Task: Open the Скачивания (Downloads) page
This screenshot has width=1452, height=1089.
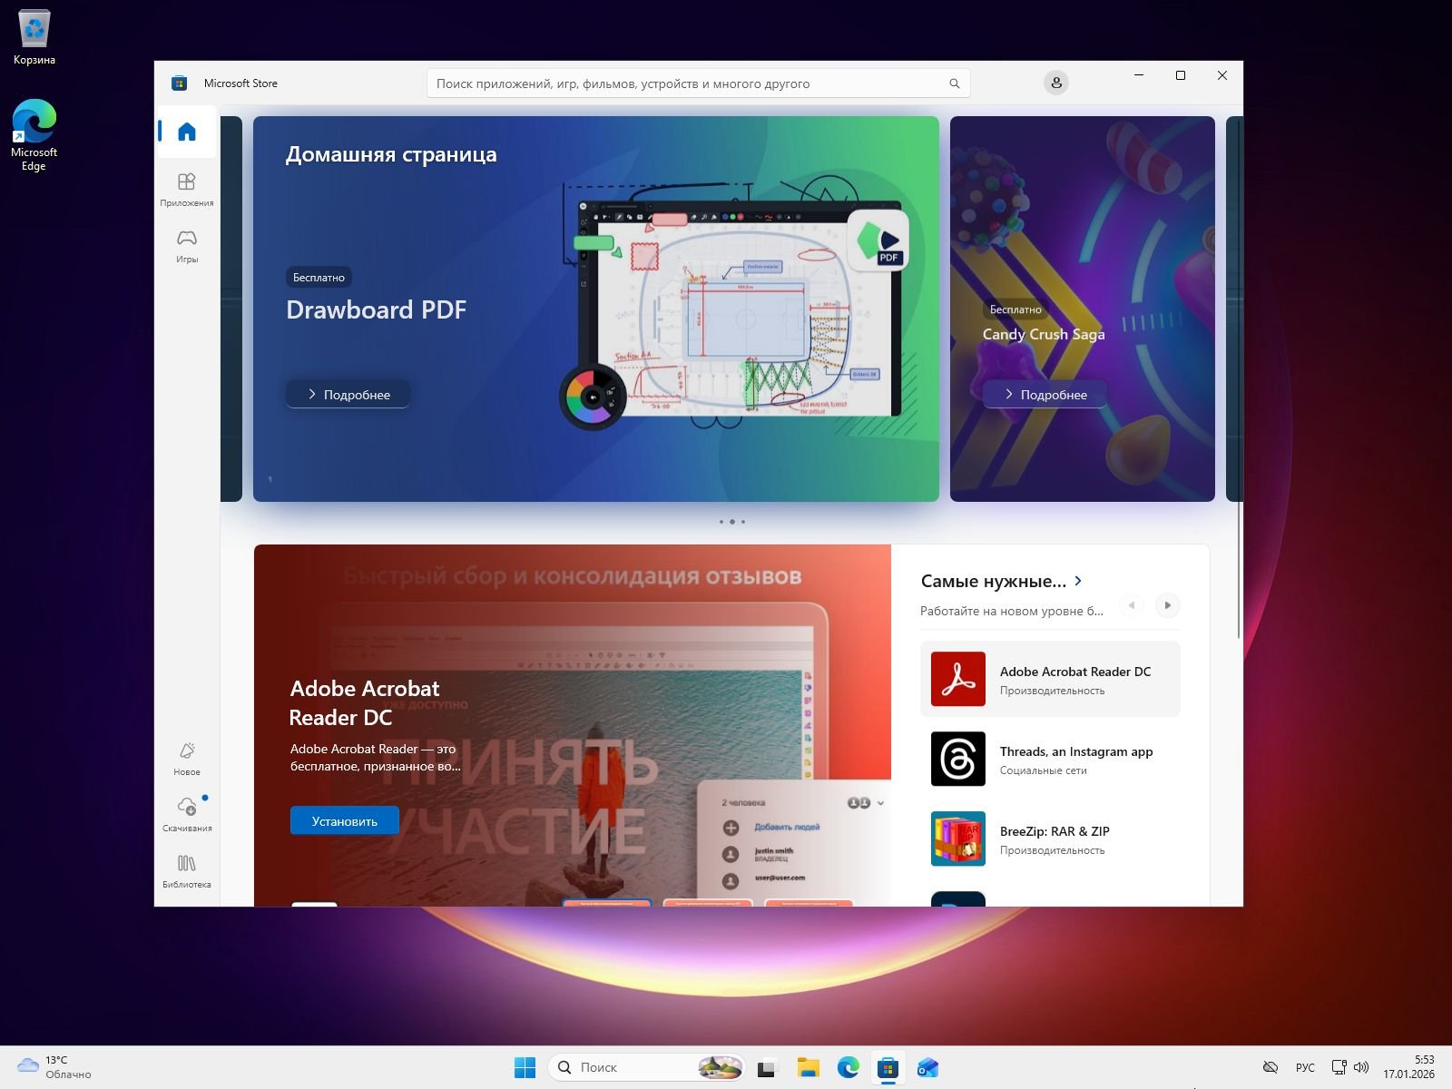Action: [x=187, y=814]
